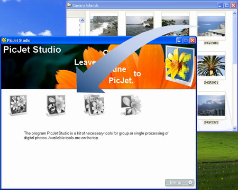Click scroll-up arrow of Canary Islands window
The width and height of the screenshot is (238, 190).
pos(234,13)
